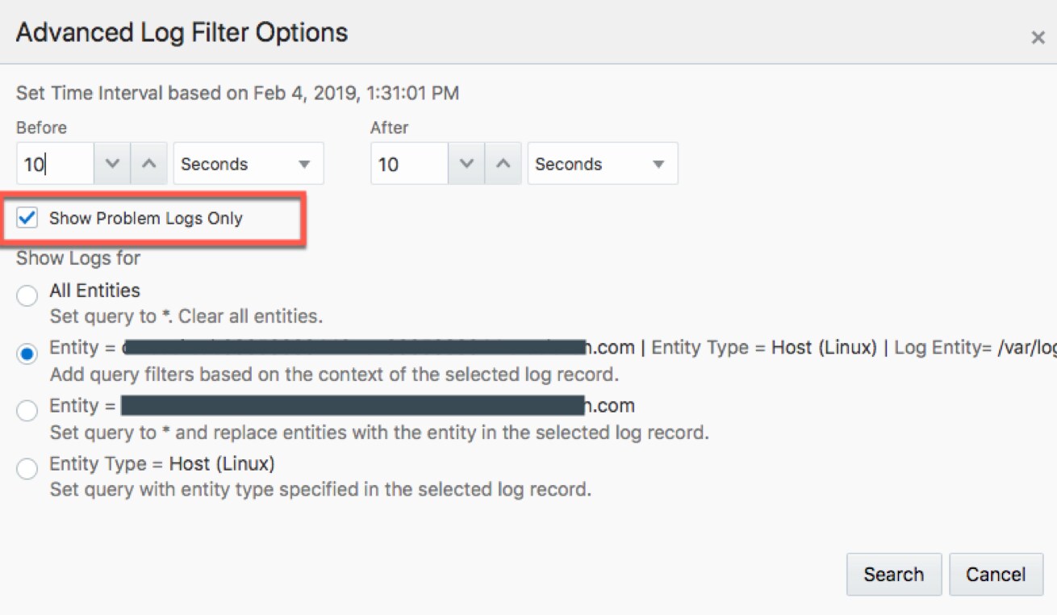Close the Advanced Log Filter Options dialog
Screen dimensions: 1057x615
point(1038,38)
